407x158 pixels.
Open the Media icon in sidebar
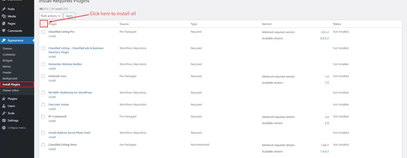(4, 16)
